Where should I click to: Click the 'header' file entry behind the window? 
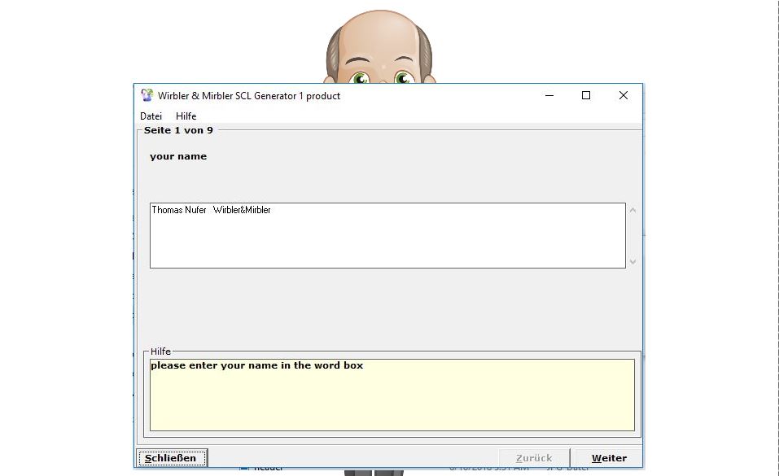coord(268,469)
